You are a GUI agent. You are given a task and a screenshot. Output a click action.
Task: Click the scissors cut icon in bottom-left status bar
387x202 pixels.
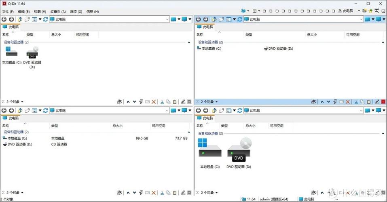(162, 193)
